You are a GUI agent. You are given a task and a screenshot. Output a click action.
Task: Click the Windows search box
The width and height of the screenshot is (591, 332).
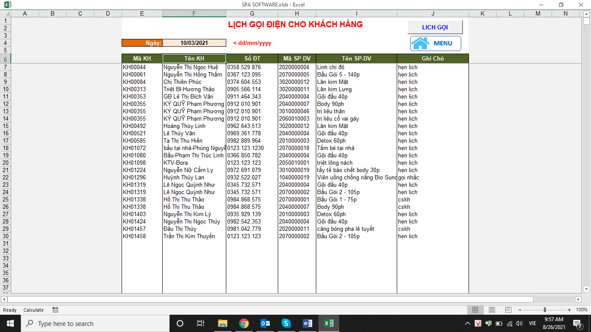[x=95, y=323]
